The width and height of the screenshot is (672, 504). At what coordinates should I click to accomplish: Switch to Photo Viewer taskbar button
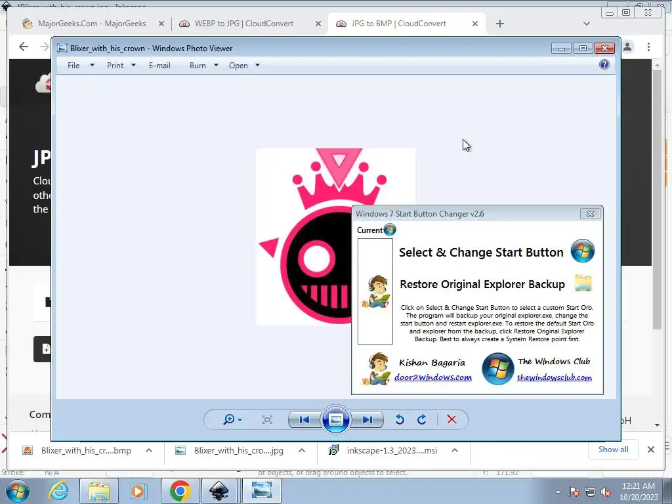[261, 491]
